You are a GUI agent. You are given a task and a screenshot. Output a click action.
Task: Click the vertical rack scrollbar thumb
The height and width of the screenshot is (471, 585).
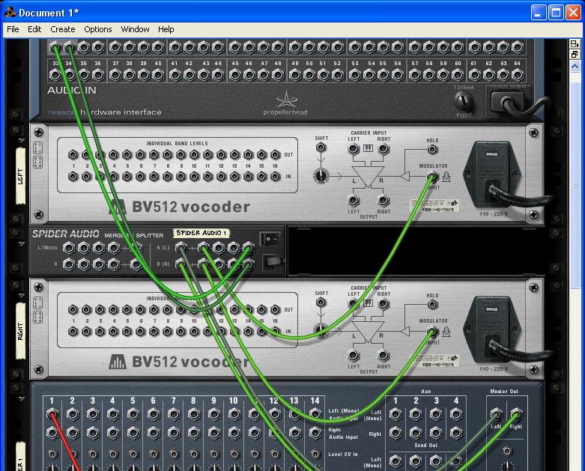(x=575, y=185)
